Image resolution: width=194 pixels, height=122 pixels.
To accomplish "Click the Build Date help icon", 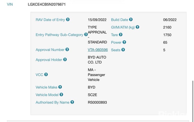I will pos(131,19).
